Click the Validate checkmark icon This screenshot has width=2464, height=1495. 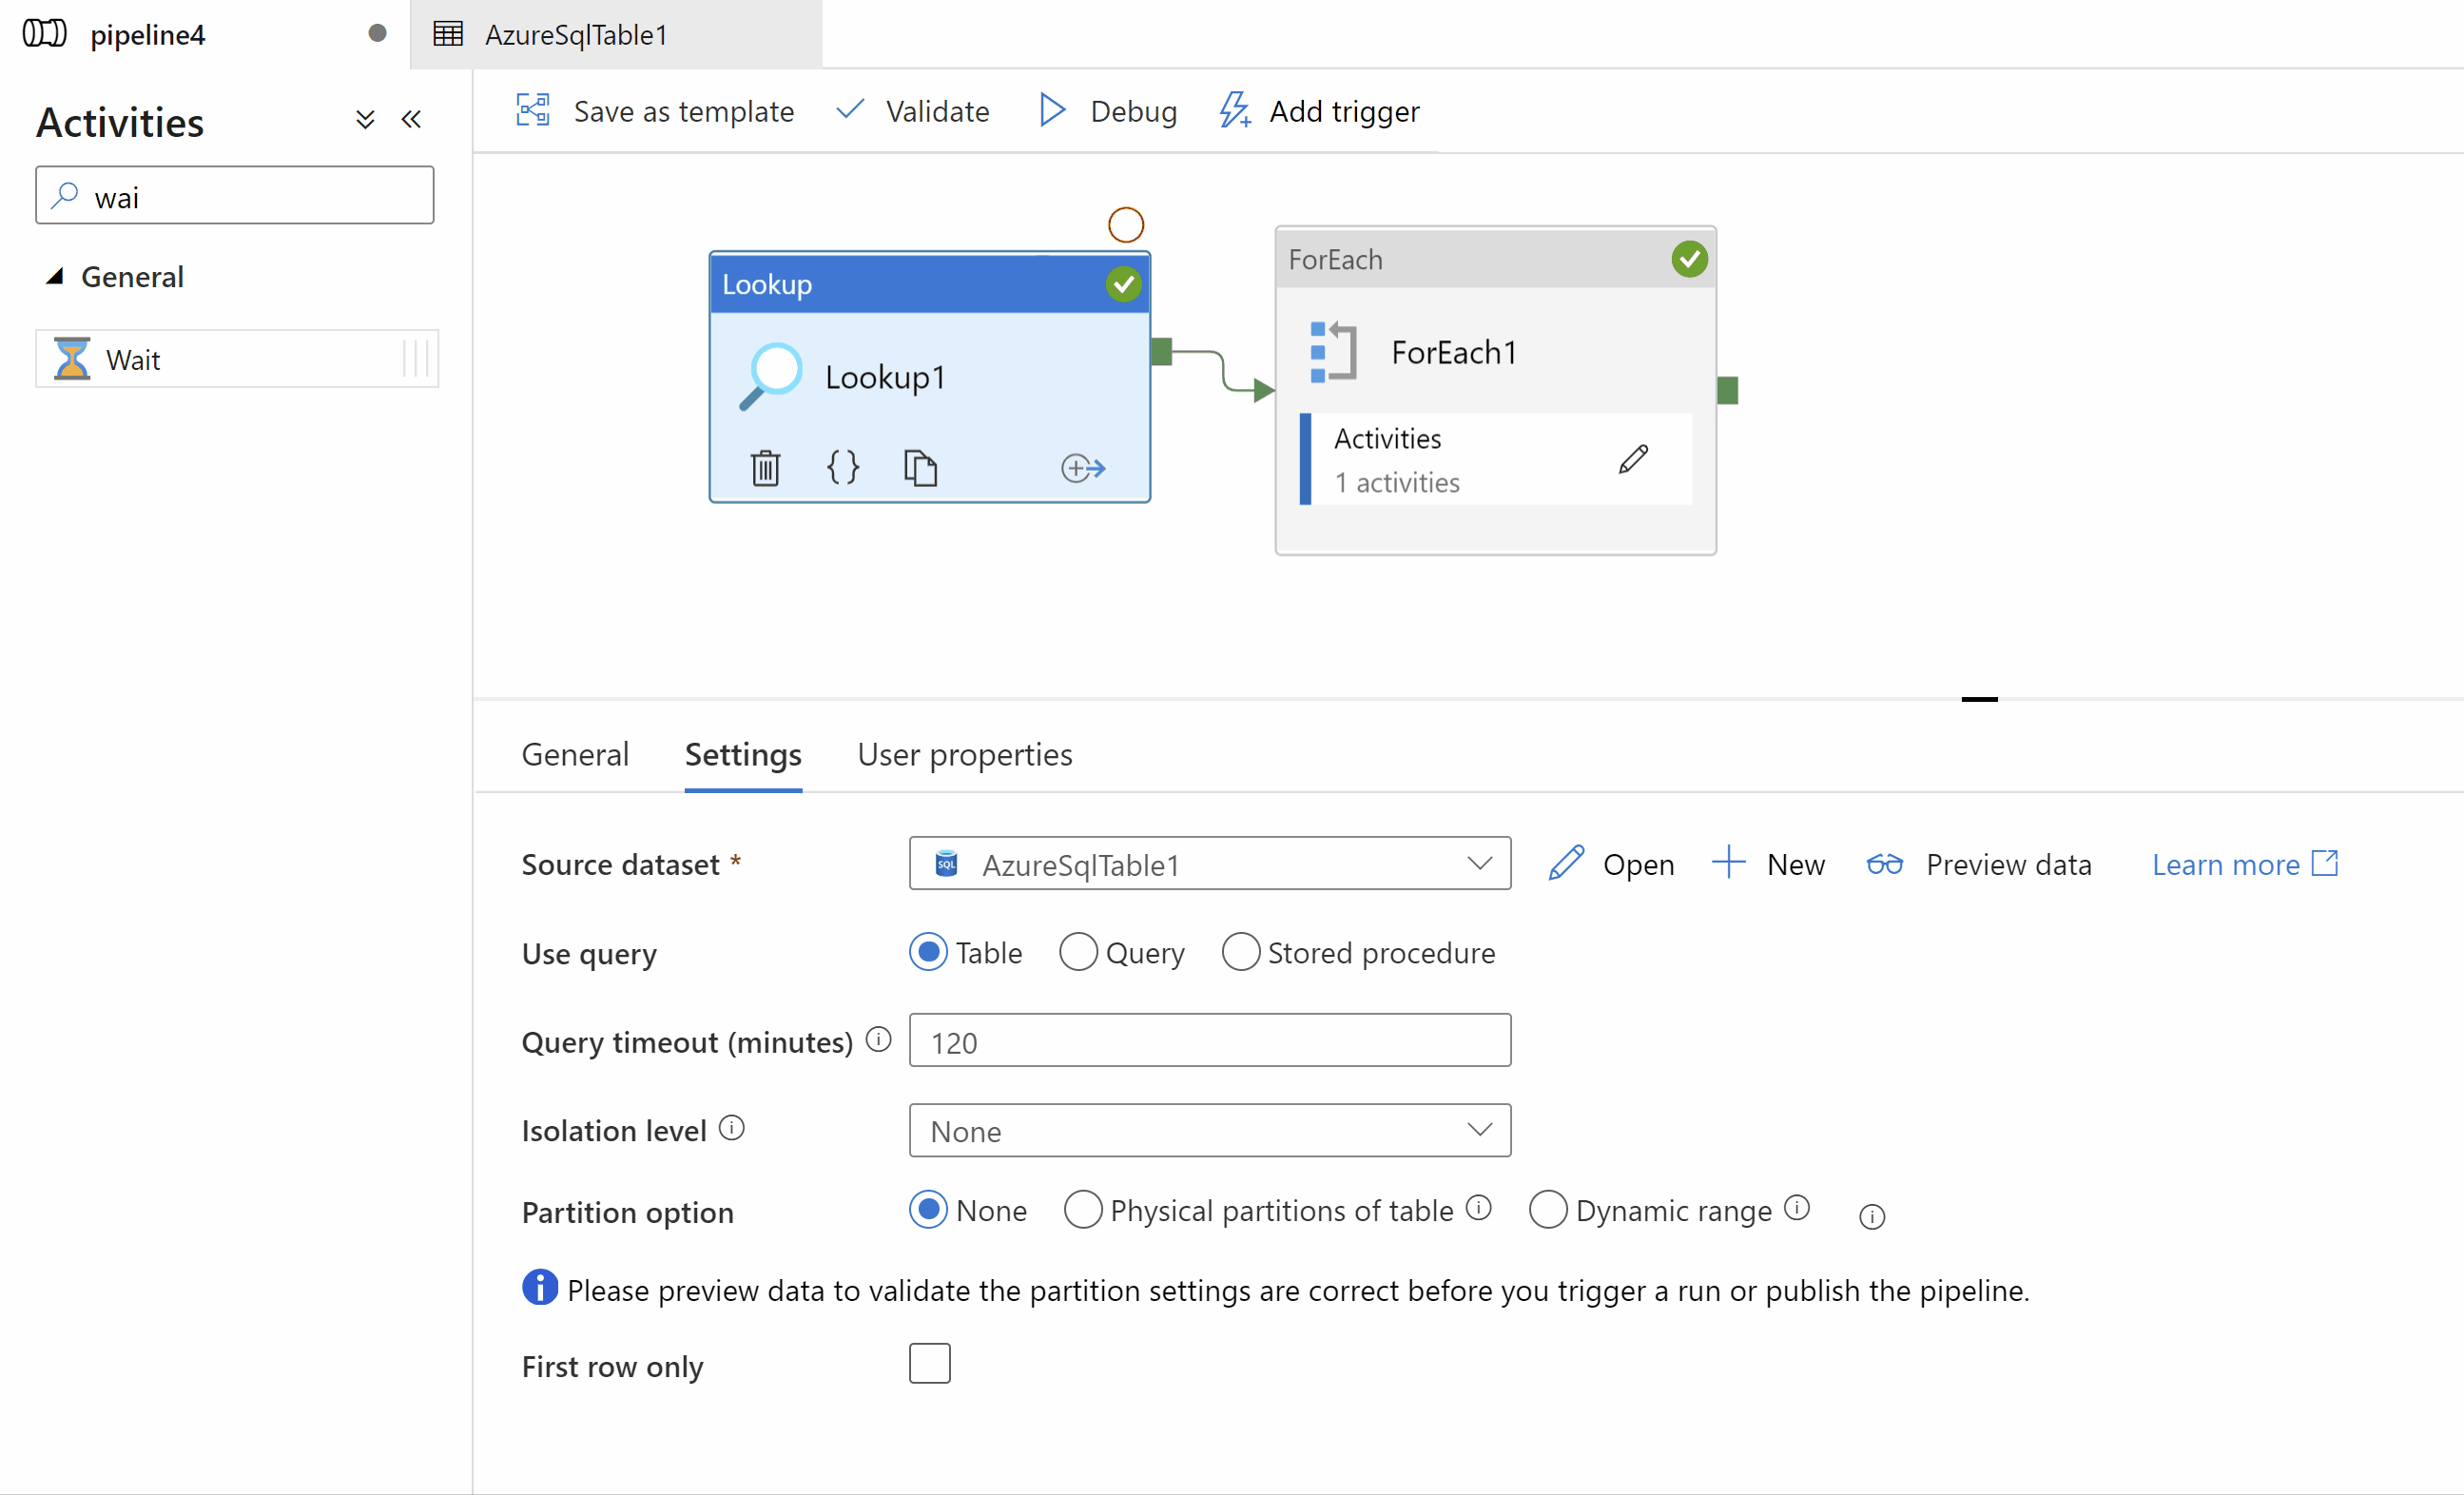tap(849, 109)
